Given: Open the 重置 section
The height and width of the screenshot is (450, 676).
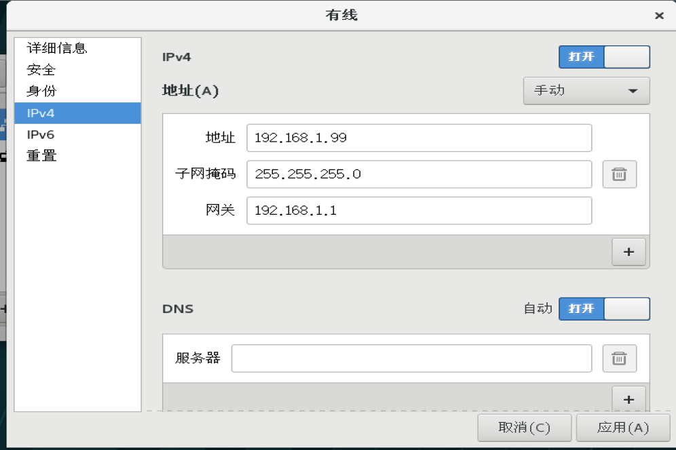Looking at the screenshot, I should pos(77,156).
